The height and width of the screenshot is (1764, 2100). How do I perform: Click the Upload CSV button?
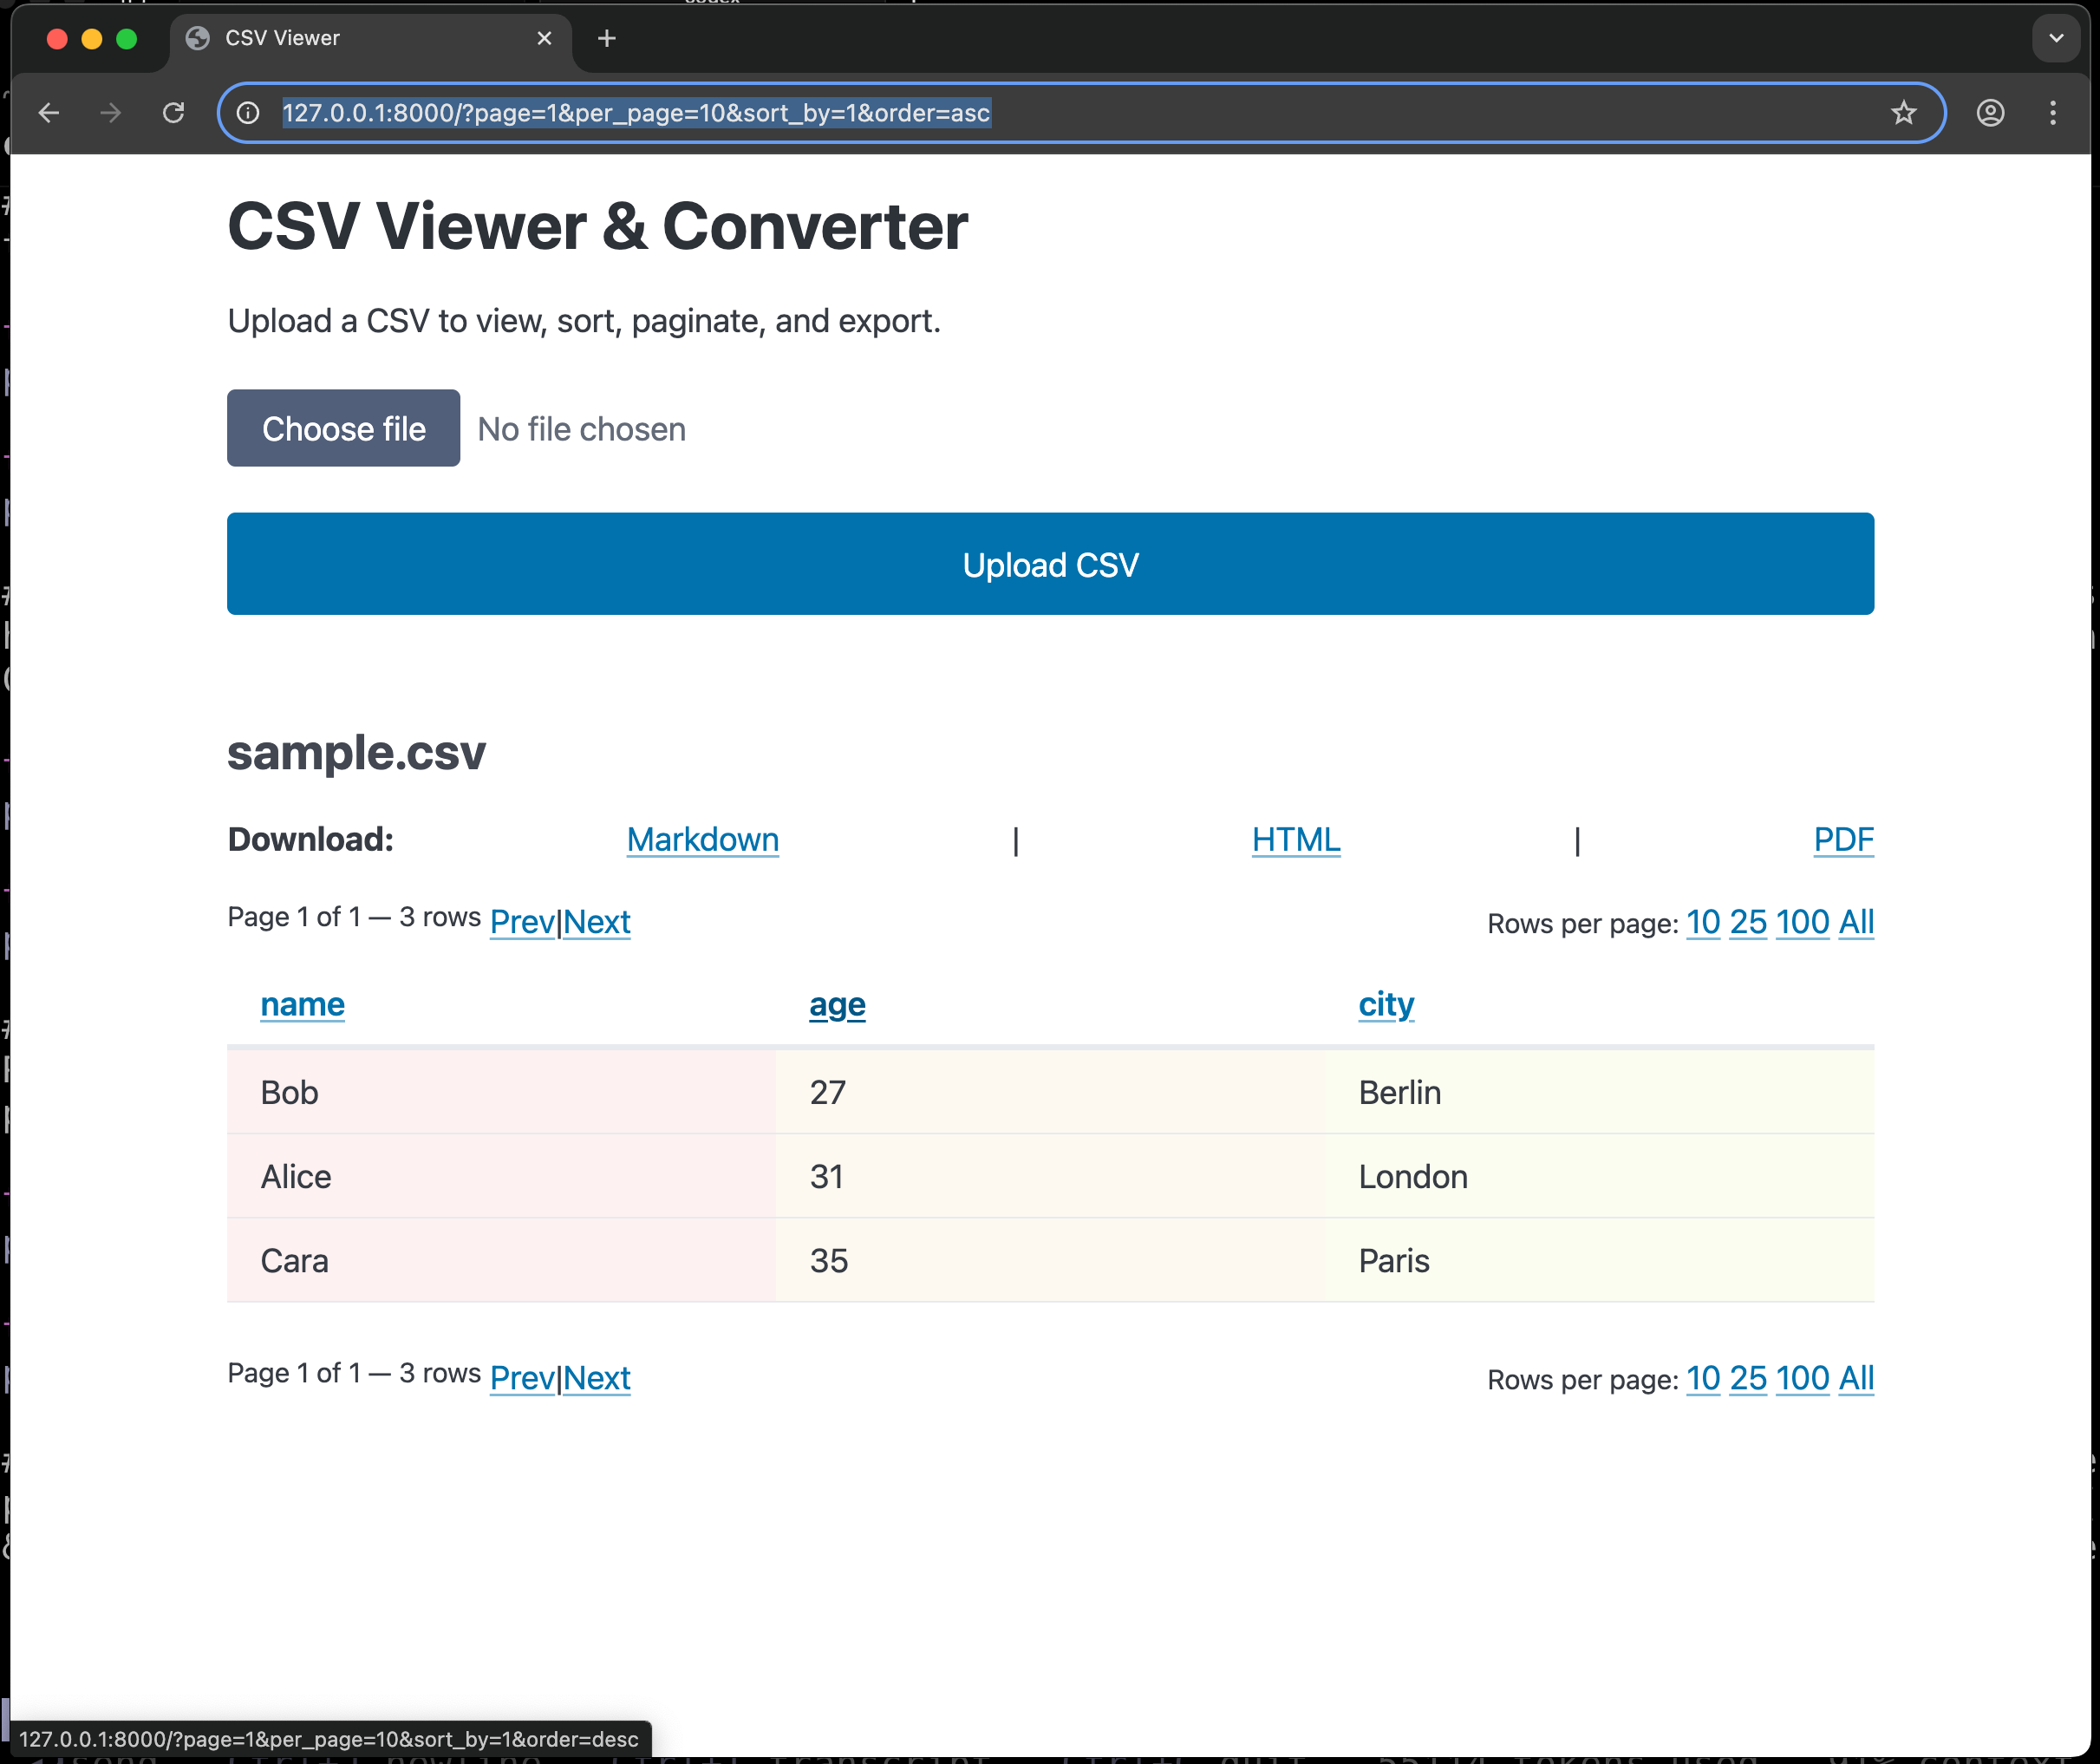tap(1050, 564)
